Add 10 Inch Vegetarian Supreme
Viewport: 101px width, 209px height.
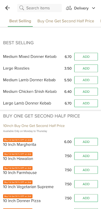point(86,184)
